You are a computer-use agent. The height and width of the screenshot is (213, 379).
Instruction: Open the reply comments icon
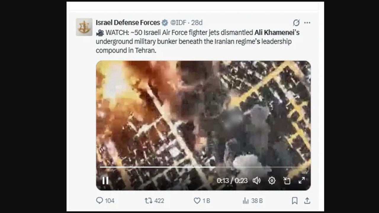coord(99,201)
